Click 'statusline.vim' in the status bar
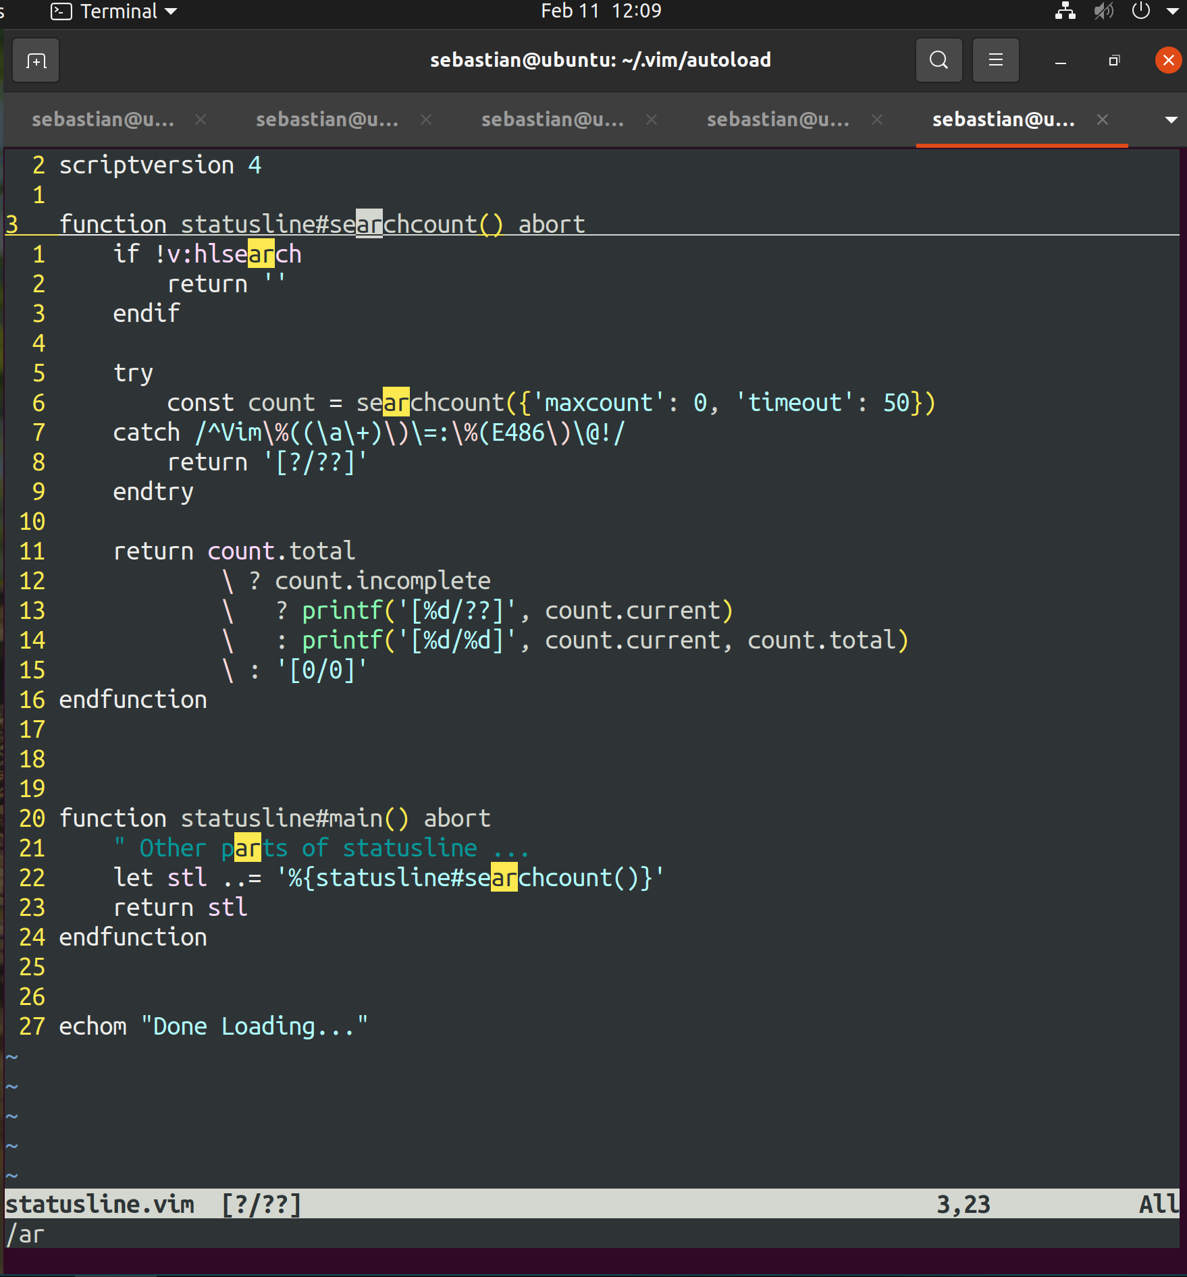Image resolution: width=1187 pixels, height=1277 pixels. (x=100, y=1205)
